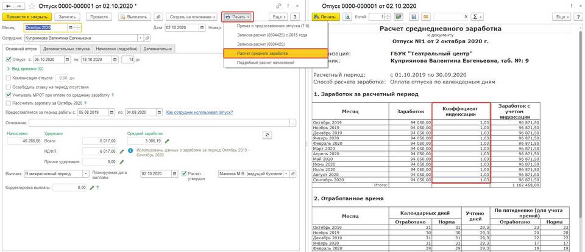
Task: Recalculate document with refresh arrows button
Action: (267, 135)
